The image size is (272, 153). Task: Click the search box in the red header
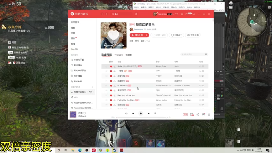(x=122, y=14)
